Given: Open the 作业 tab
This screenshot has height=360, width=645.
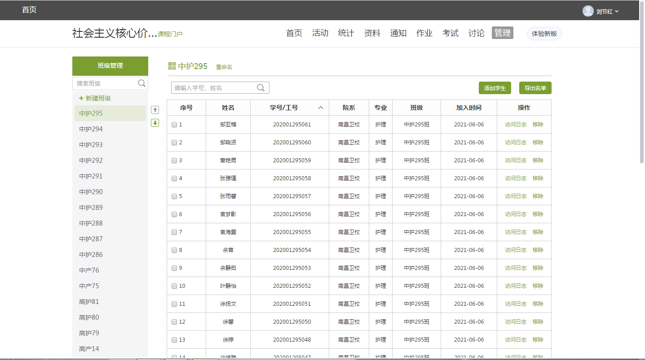Looking at the screenshot, I should coord(424,33).
